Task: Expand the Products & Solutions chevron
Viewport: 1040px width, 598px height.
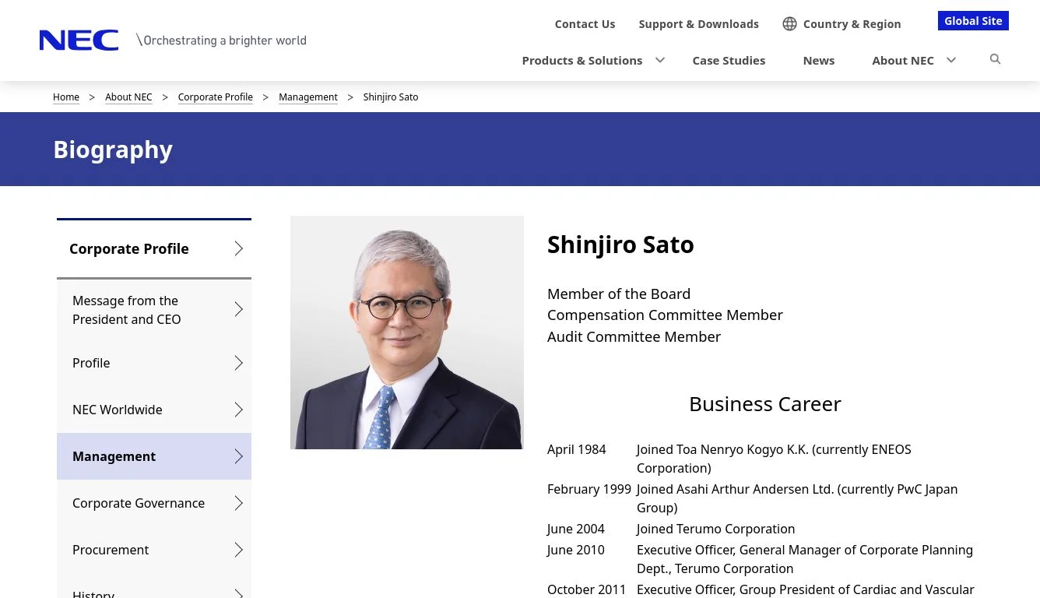Action: tap(660, 60)
